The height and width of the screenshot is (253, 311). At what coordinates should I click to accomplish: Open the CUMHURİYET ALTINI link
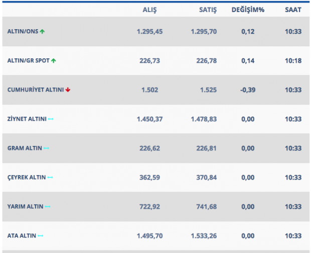coord(35,90)
